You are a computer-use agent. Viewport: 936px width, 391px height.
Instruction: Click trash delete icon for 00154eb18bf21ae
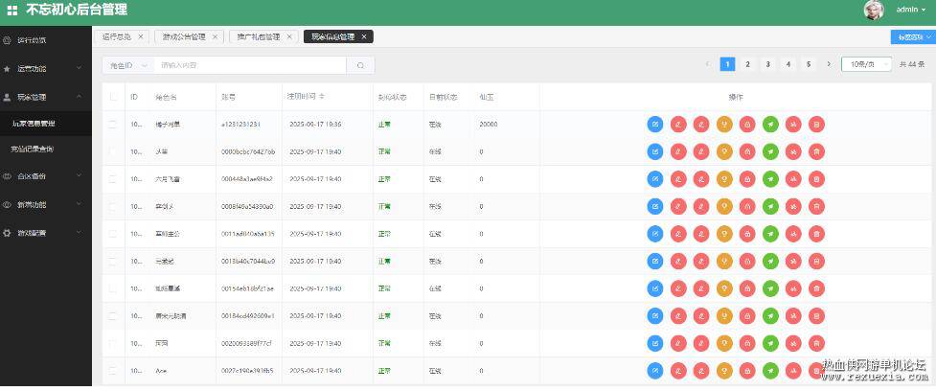pyautogui.click(x=816, y=288)
